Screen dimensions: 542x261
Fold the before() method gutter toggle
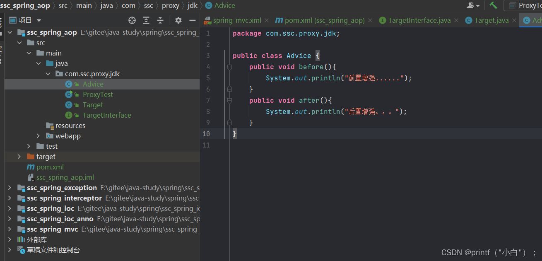pyautogui.click(x=229, y=67)
